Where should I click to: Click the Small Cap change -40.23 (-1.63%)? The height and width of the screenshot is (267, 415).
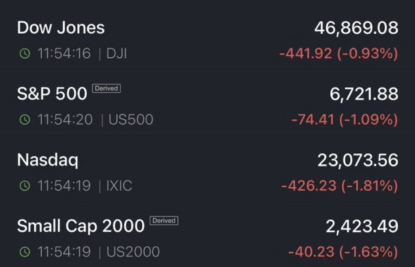(343, 252)
